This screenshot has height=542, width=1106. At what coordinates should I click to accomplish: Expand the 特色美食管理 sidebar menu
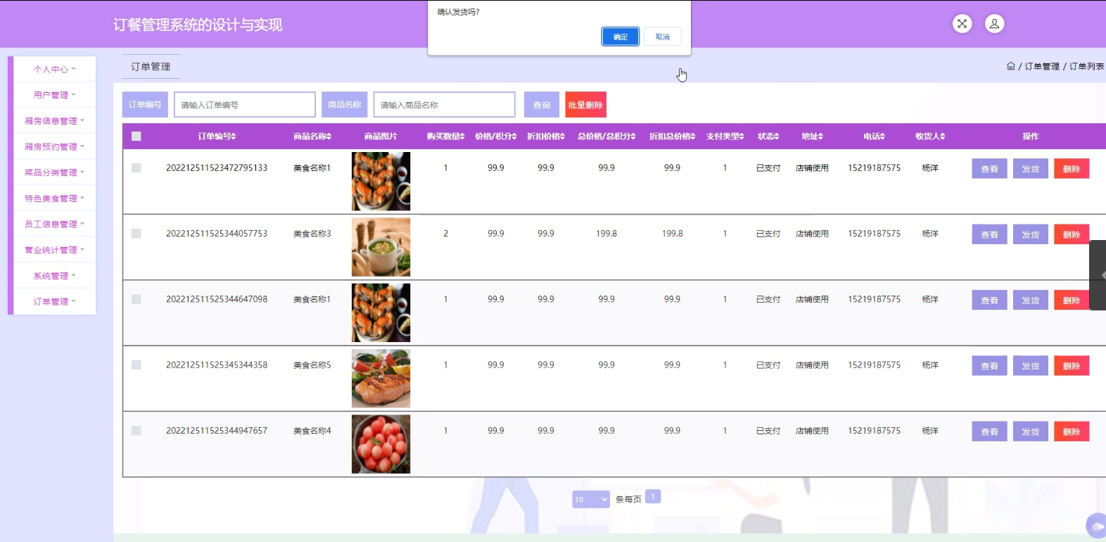pyautogui.click(x=55, y=198)
